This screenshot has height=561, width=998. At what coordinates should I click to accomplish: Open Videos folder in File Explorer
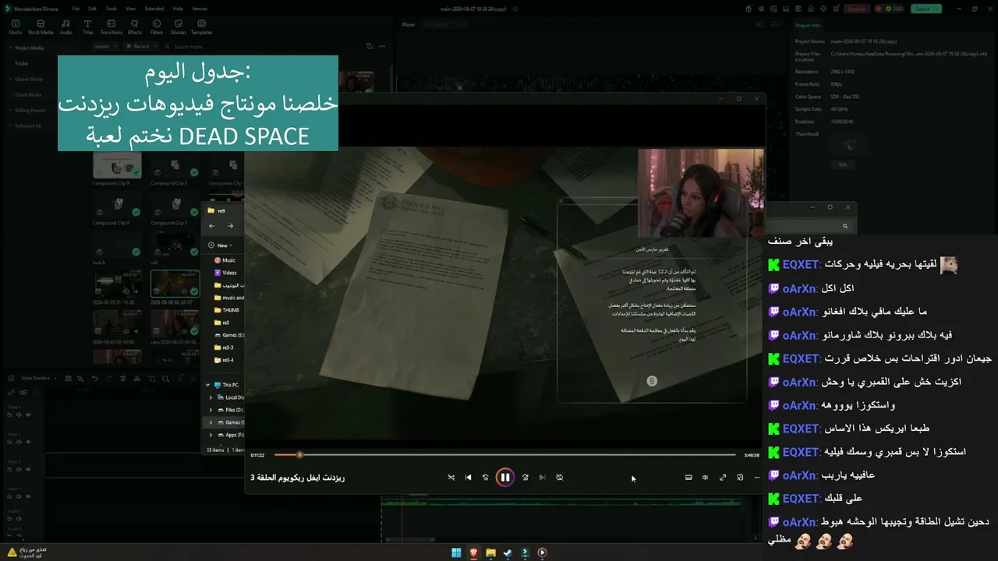point(225,273)
